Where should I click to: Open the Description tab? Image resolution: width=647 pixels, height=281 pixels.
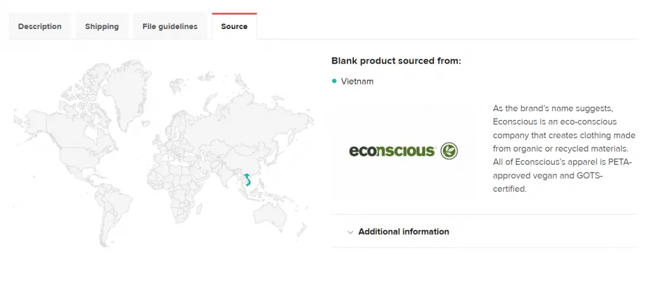(x=40, y=27)
